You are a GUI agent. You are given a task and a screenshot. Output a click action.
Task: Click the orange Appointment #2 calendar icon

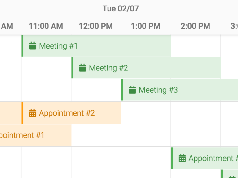click(33, 113)
